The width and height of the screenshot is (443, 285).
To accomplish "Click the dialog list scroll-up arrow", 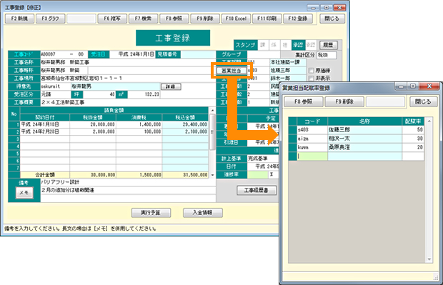I will (429, 121).
